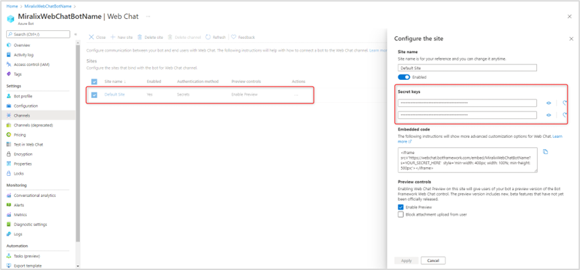Click MiralixWebChatBotName breadcrumb link

coord(48,6)
